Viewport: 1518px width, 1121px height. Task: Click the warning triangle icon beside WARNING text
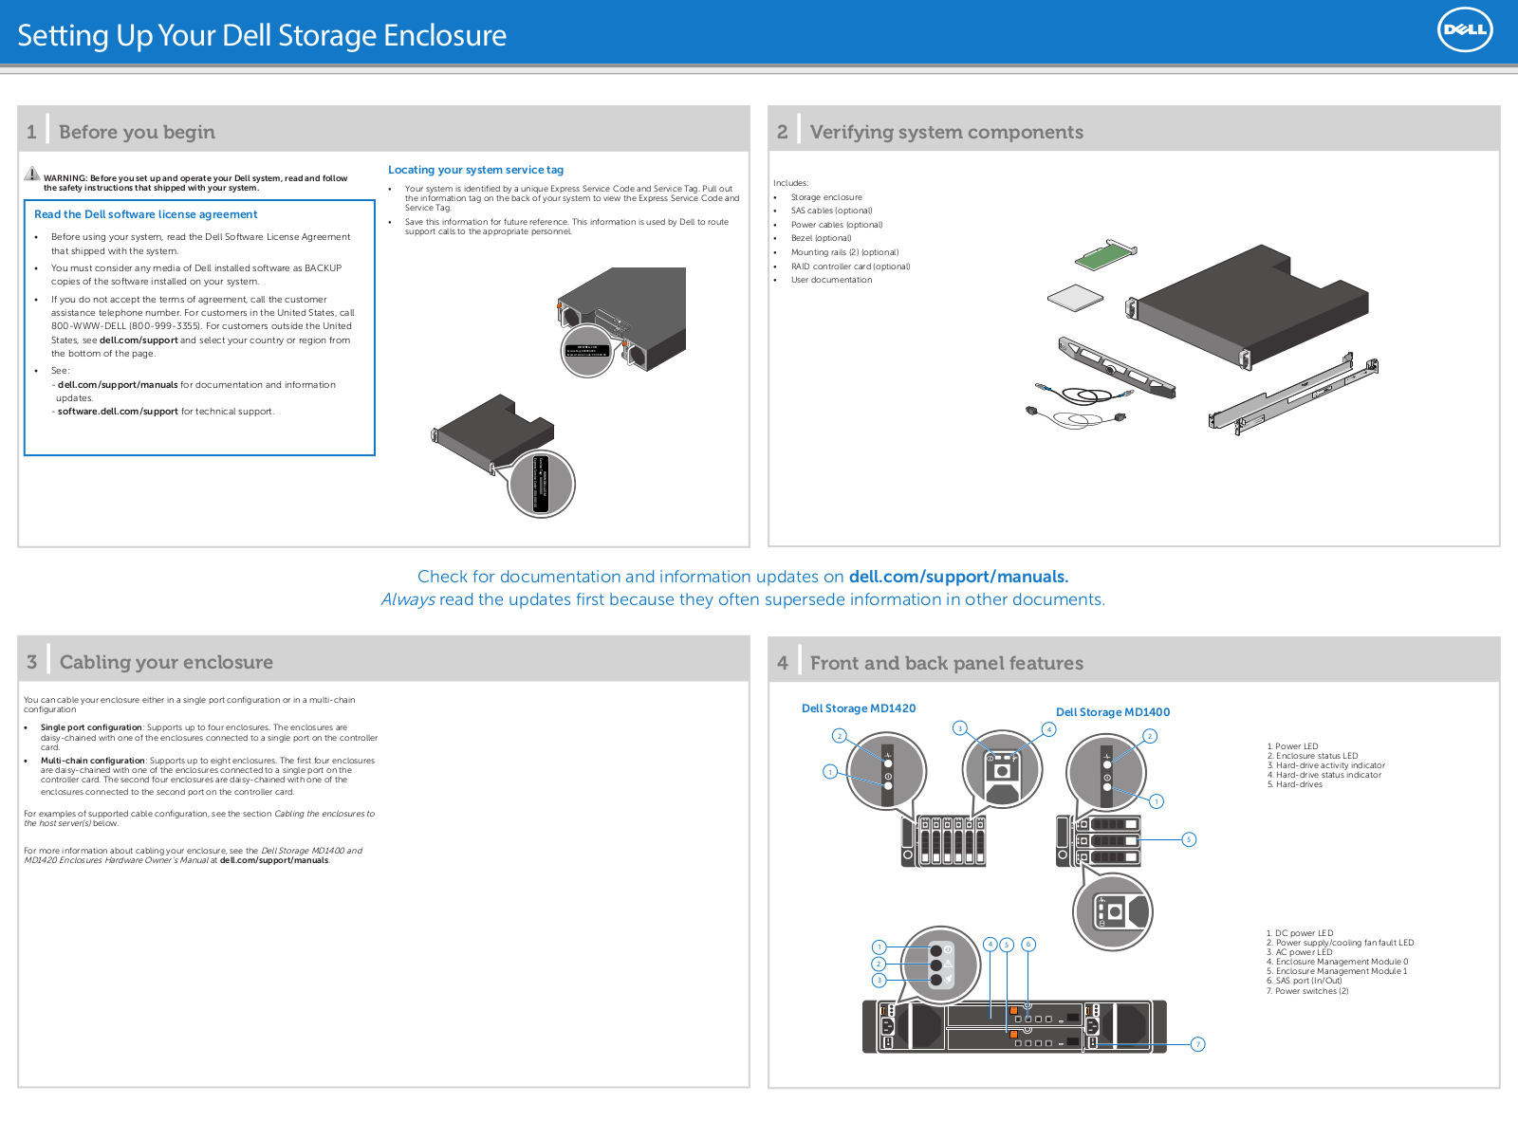pos(32,175)
